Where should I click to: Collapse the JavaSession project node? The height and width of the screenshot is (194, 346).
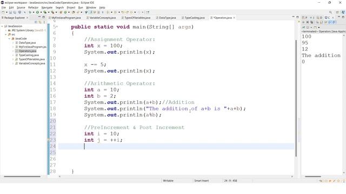[2, 26]
